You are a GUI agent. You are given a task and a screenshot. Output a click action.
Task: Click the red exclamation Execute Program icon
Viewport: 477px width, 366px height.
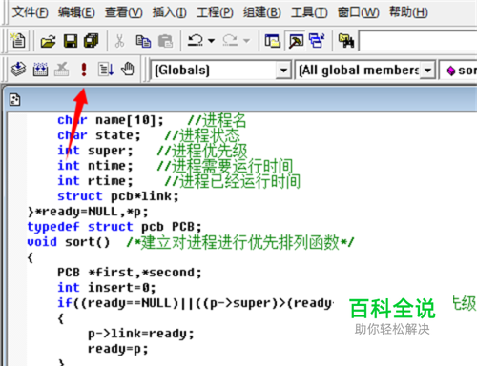point(84,69)
